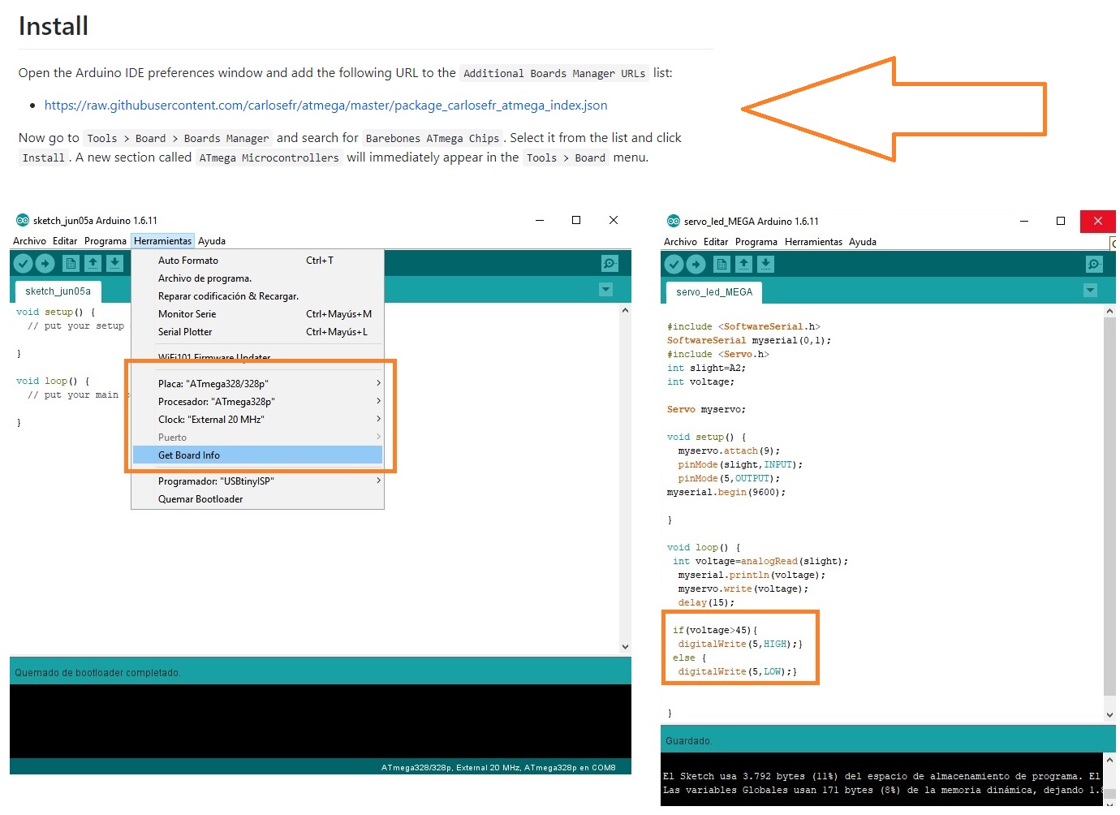Open the package_carlosefr_atmega_index.json URL link
Viewport: 1120px width, 815px height.
[325, 106]
